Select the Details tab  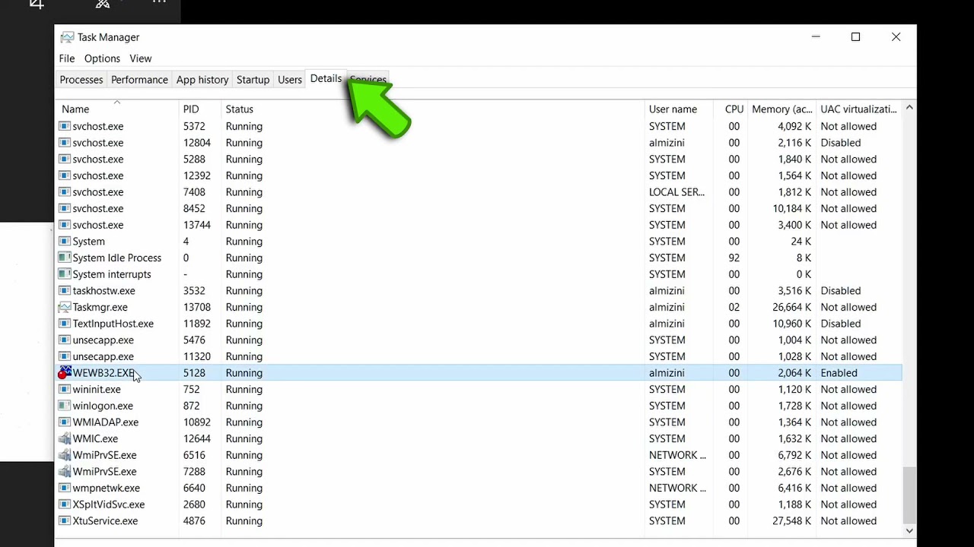point(326,79)
